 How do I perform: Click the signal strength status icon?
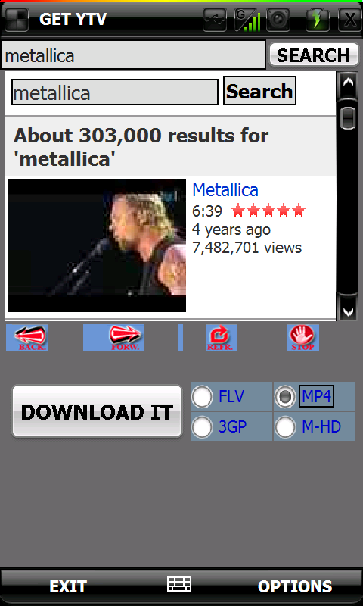pyautogui.click(x=247, y=20)
